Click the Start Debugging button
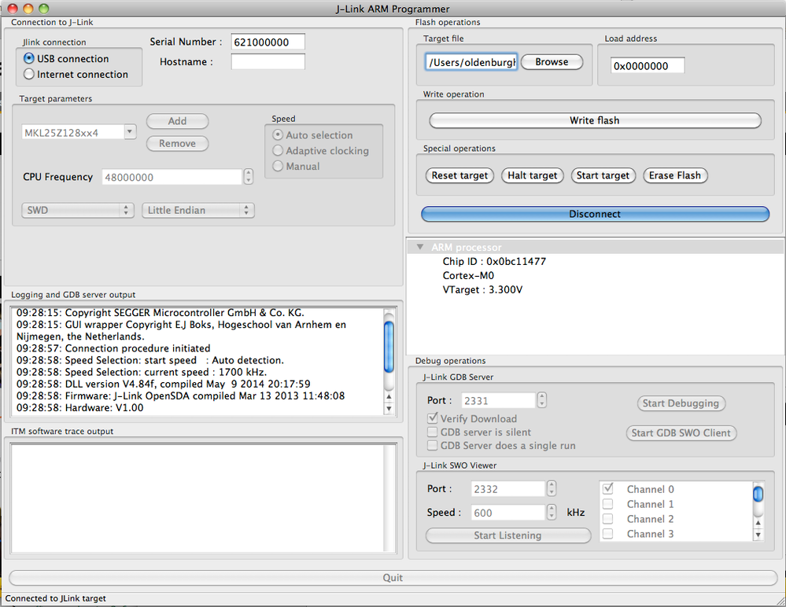The height and width of the screenshot is (607, 786). coord(681,403)
